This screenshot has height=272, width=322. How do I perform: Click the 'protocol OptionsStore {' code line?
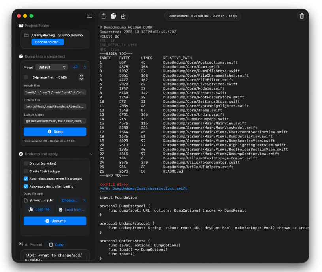125,241
